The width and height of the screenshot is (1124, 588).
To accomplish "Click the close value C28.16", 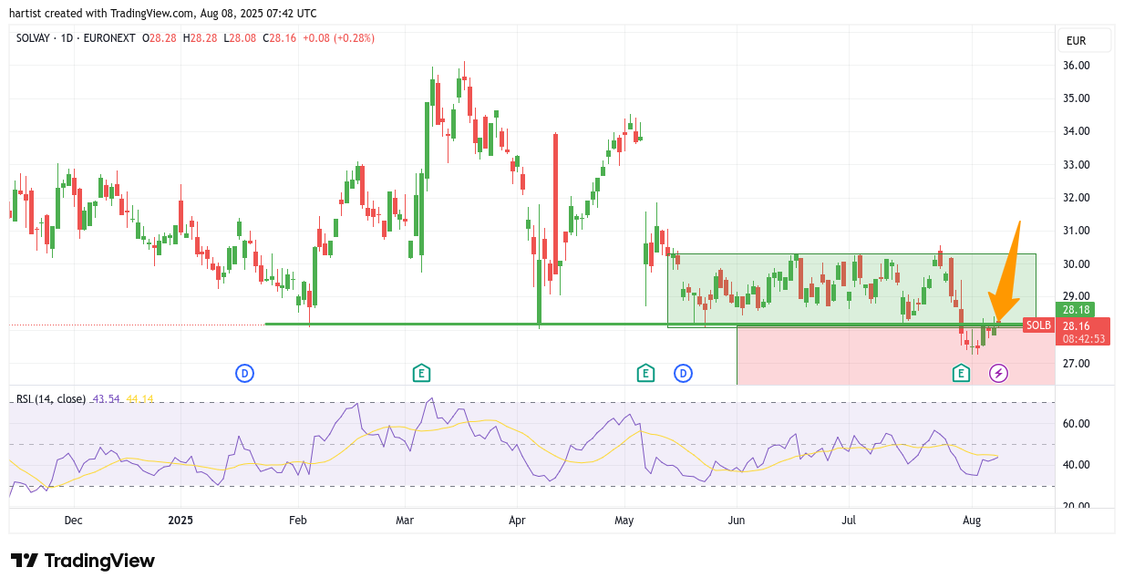I will point(280,38).
